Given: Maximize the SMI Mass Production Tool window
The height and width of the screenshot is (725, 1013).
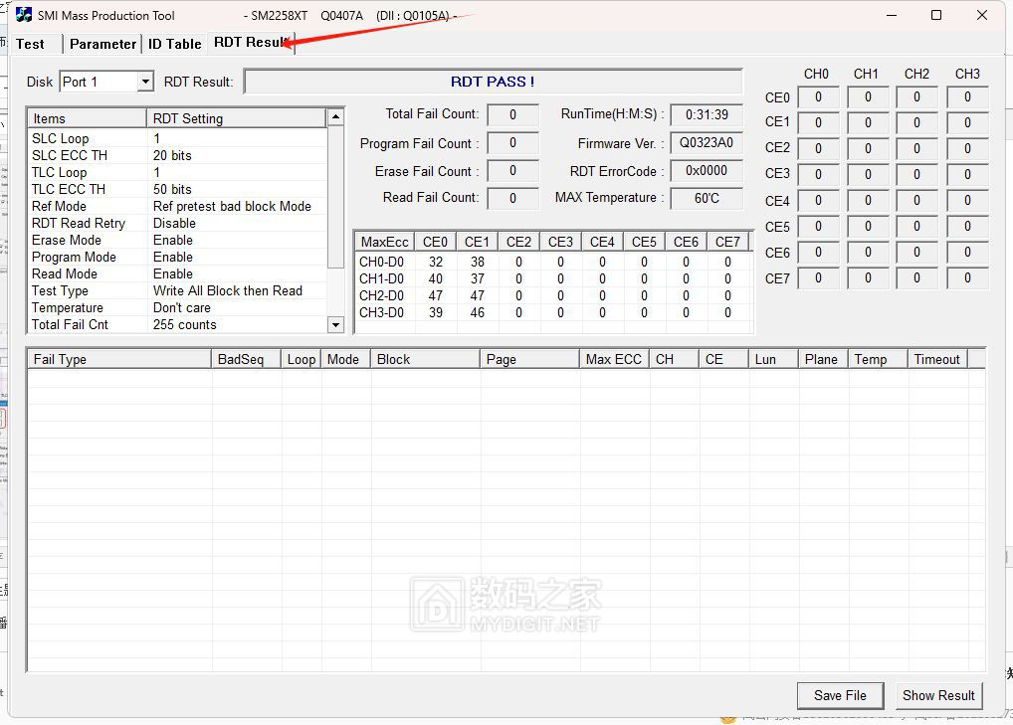Looking at the screenshot, I should pyautogui.click(x=936, y=15).
